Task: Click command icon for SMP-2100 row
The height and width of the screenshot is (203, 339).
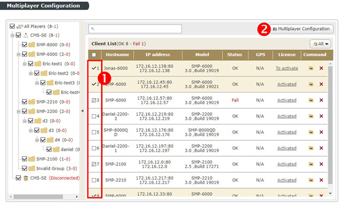Action: [311, 164]
